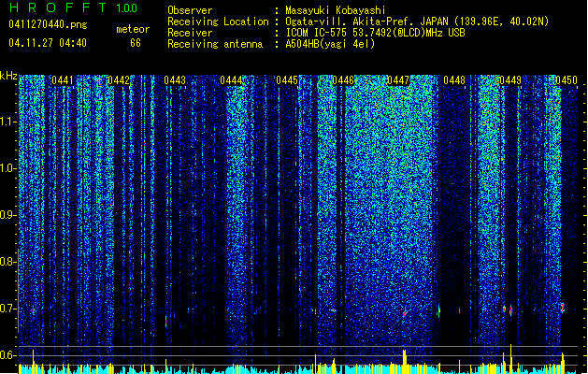Click the time marker 0450
The image size is (588, 374).
click(566, 80)
